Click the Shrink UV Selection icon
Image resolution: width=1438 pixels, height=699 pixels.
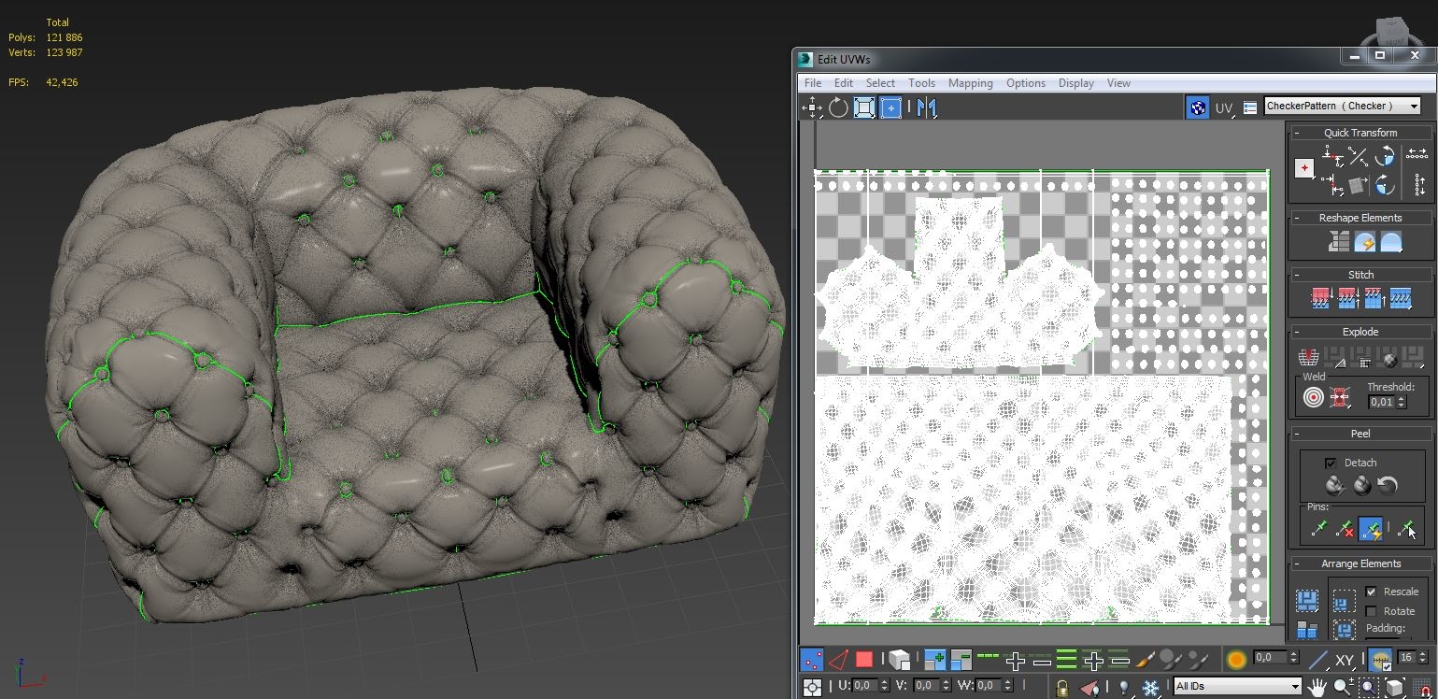961,660
